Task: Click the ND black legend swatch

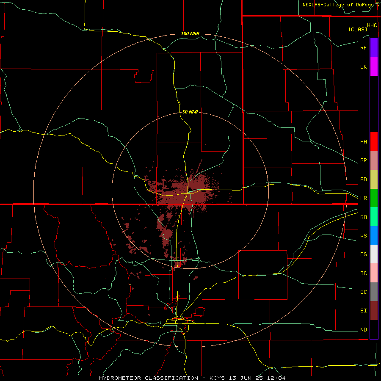Action: [374, 329]
